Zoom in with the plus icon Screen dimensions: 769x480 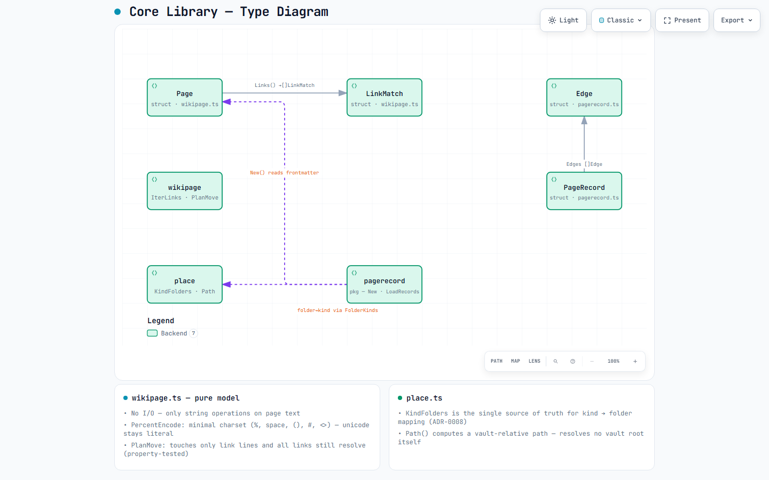[x=635, y=361]
